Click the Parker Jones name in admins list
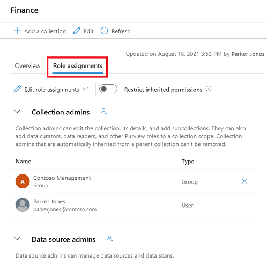The height and width of the screenshot is (263, 267). [x=49, y=201]
